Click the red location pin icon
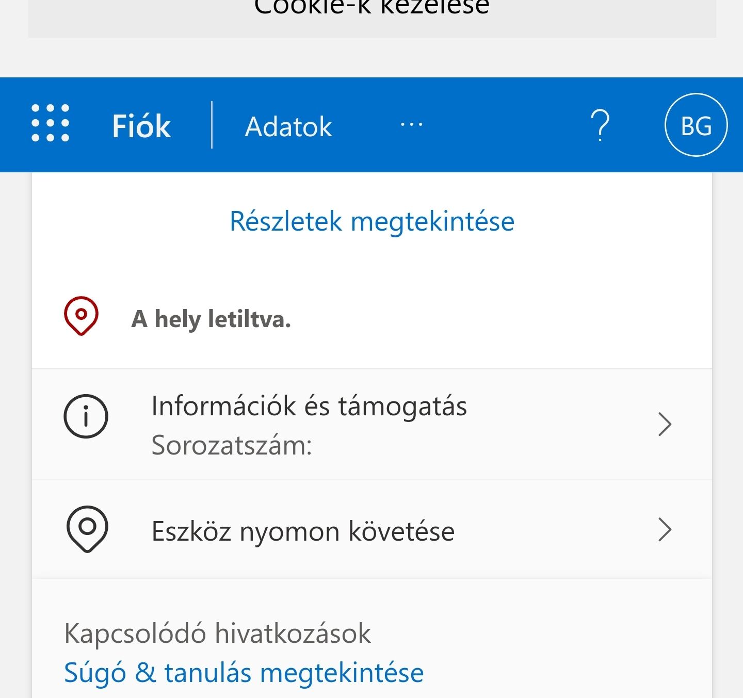Viewport: 743px width, 698px height. point(81,316)
